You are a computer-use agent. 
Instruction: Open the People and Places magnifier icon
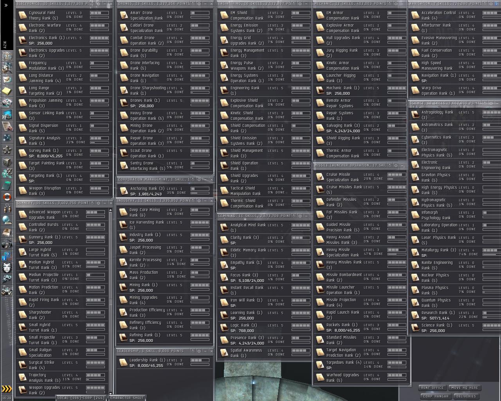coord(7,68)
